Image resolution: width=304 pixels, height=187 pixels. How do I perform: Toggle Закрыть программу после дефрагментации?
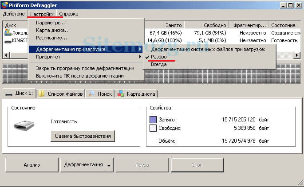click(x=85, y=68)
